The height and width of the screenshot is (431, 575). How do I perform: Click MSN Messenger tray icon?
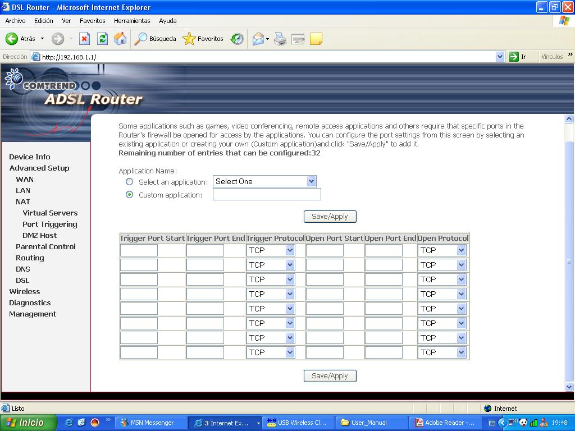544,423
